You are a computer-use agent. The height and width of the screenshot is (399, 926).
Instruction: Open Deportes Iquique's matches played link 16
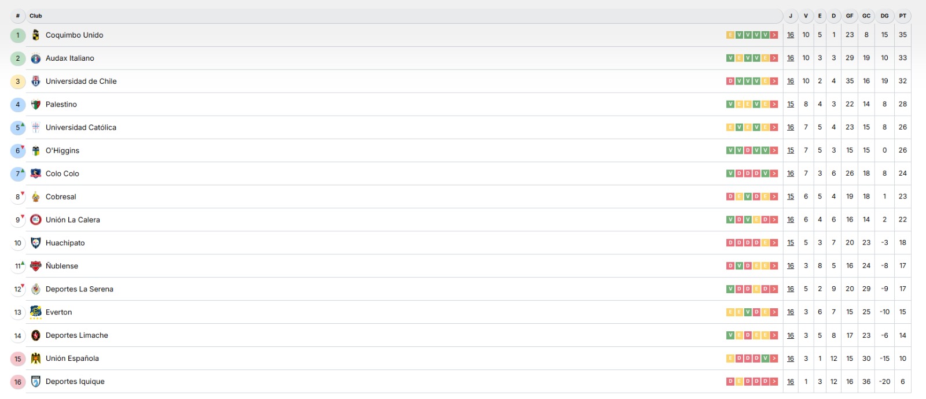click(x=791, y=382)
